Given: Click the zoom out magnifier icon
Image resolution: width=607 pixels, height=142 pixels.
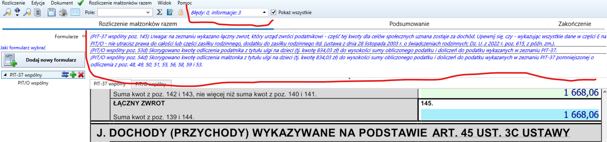Looking at the screenshot, I should (x=27, y=12).
